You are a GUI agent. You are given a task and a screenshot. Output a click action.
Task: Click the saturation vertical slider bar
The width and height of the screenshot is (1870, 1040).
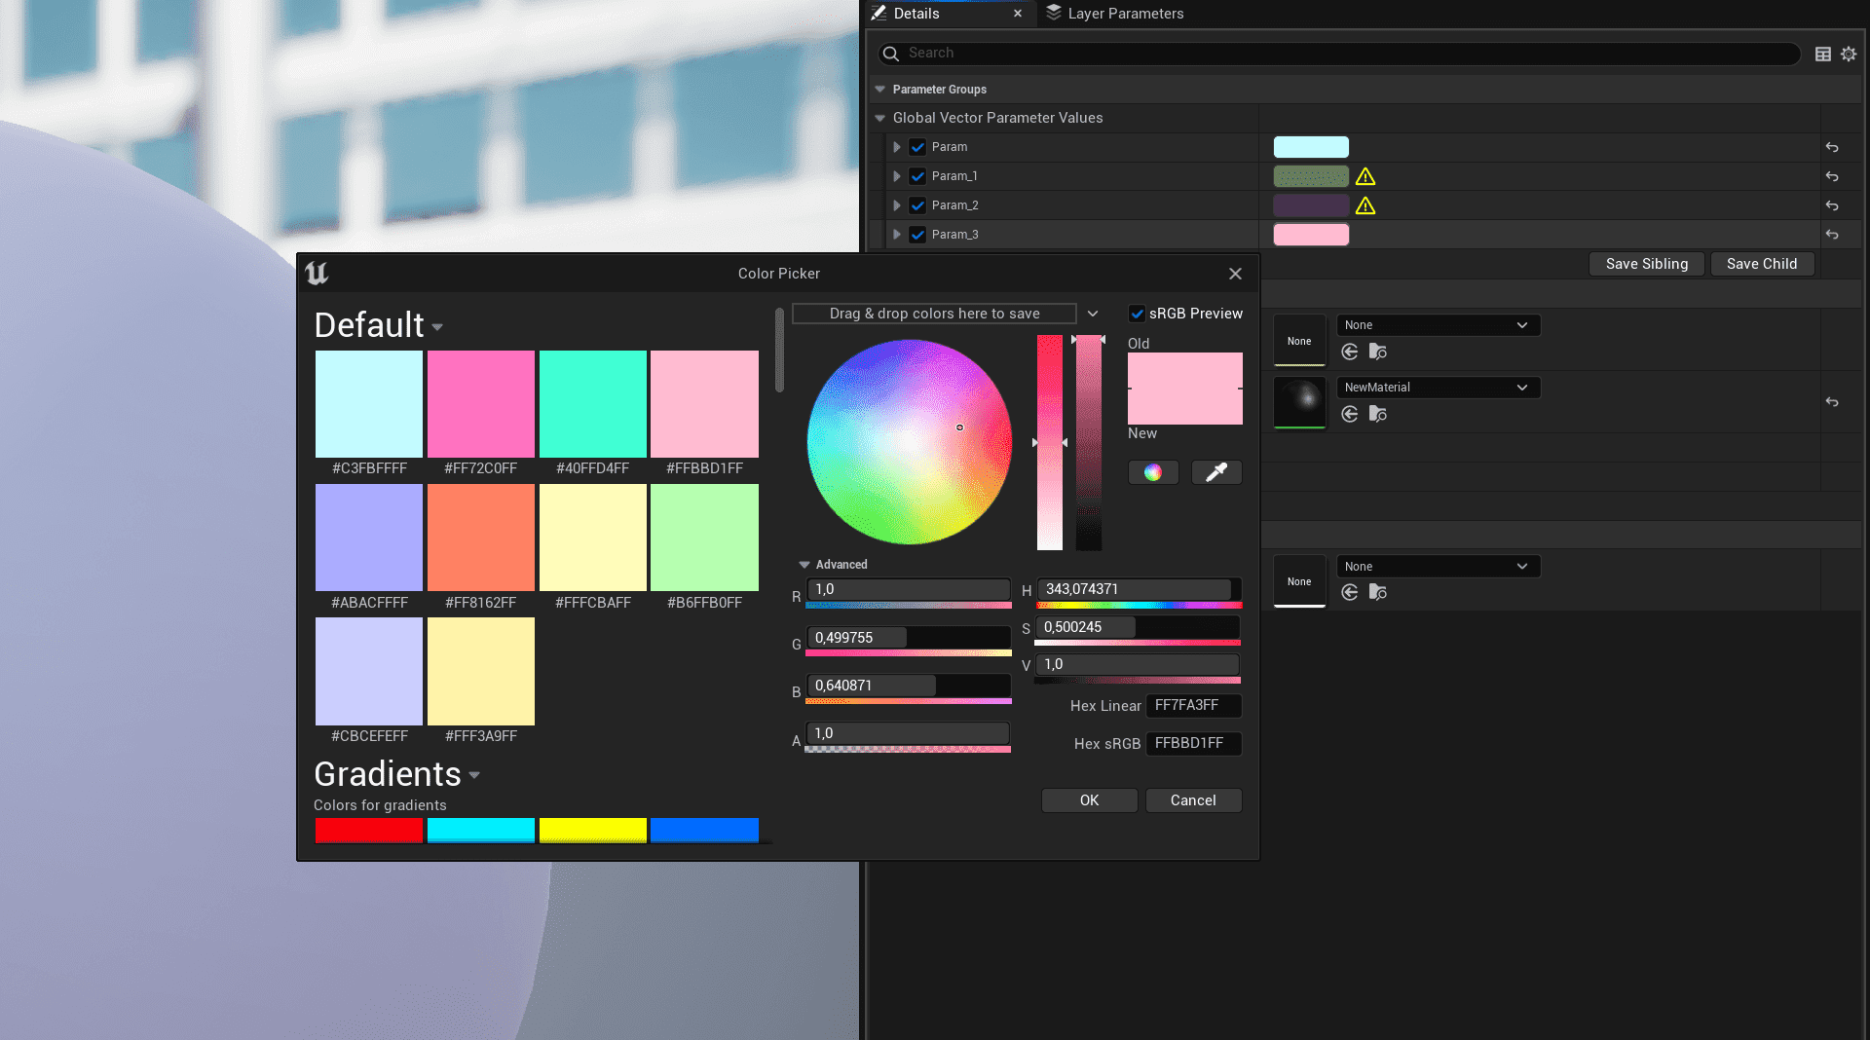click(1049, 443)
